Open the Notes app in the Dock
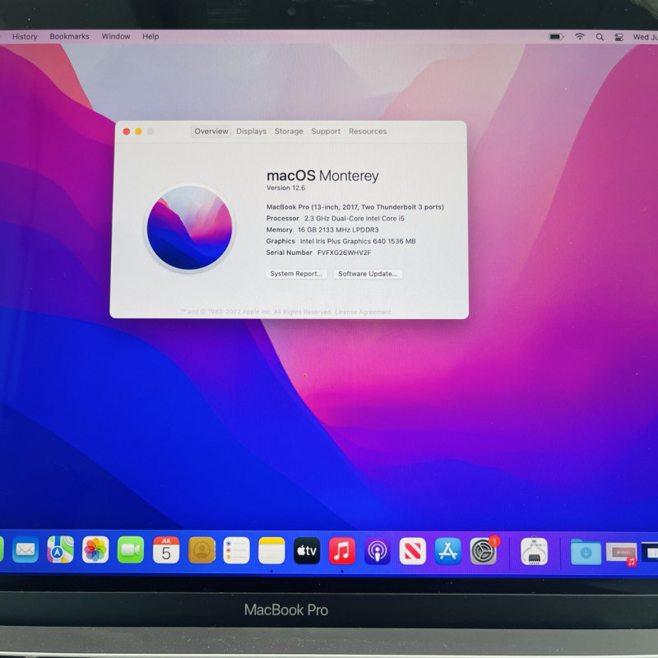The height and width of the screenshot is (658, 658). (271, 550)
